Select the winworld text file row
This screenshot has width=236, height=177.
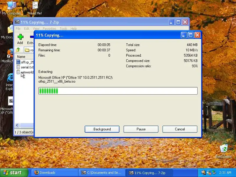25,72
